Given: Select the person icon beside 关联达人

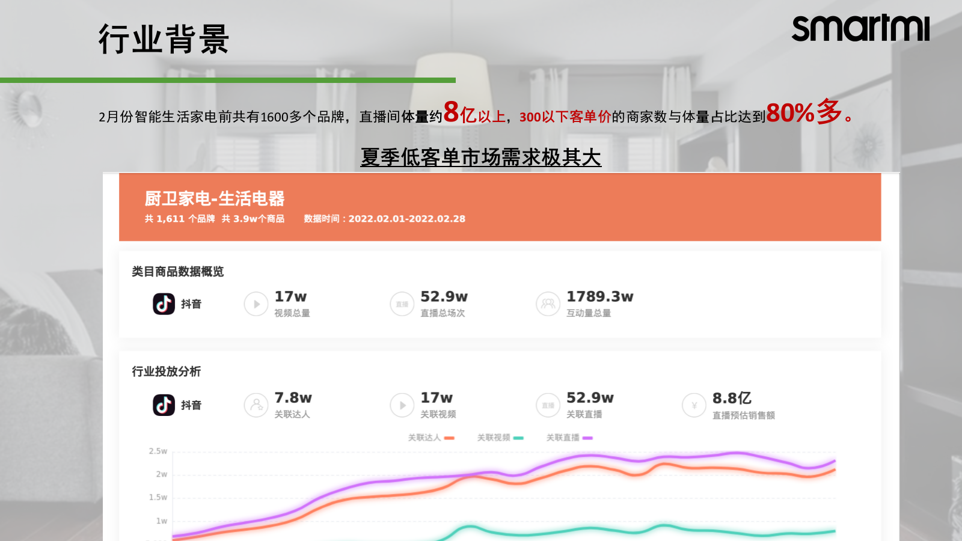Looking at the screenshot, I should (256, 405).
